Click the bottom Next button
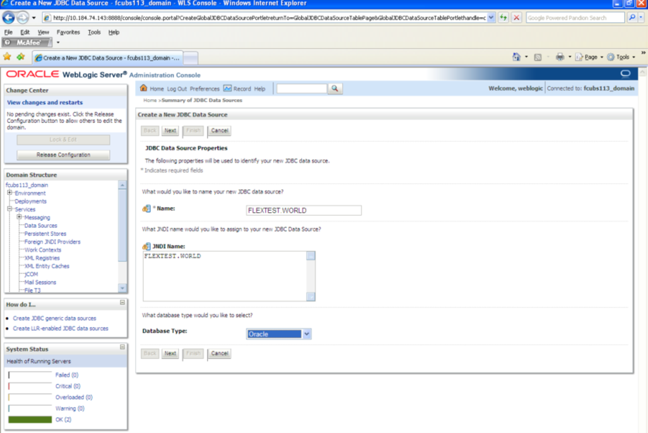Image resolution: width=648 pixels, height=433 pixels. click(x=170, y=353)
